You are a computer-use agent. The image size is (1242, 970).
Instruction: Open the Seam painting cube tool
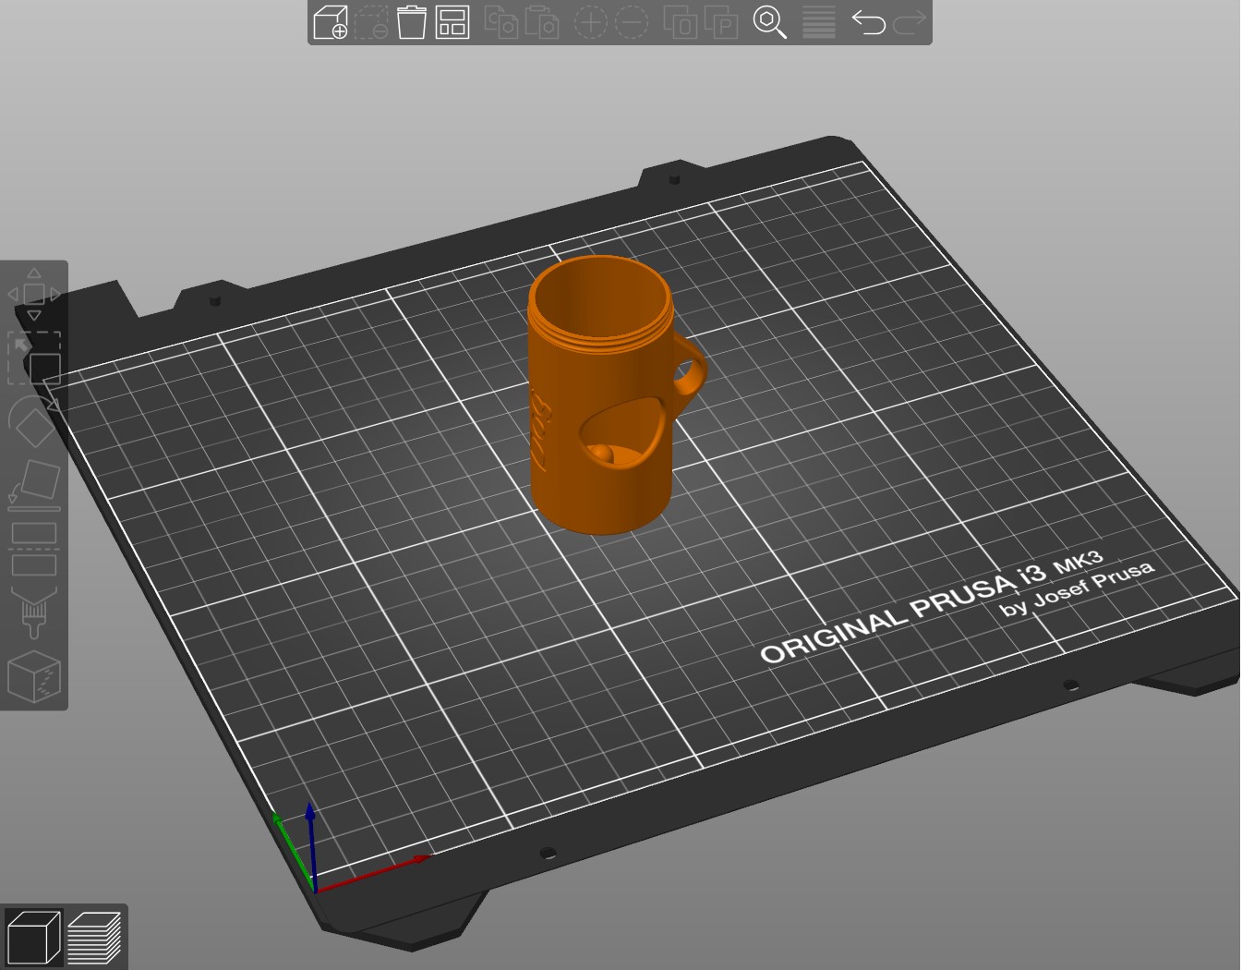[x=34, y=676]
